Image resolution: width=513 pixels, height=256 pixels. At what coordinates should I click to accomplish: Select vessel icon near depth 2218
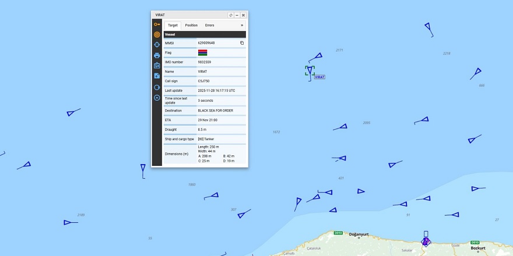428,26
